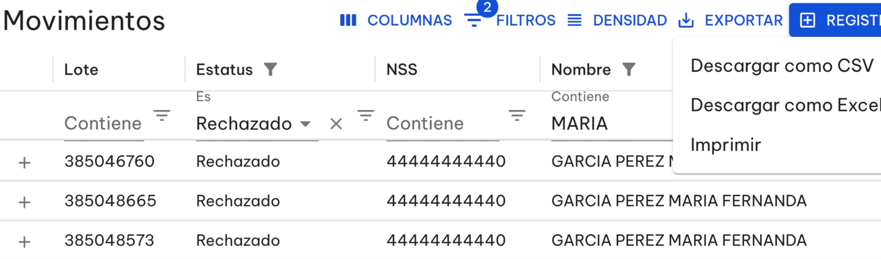Click the Exportar download icon

click(x=686, y=20)
